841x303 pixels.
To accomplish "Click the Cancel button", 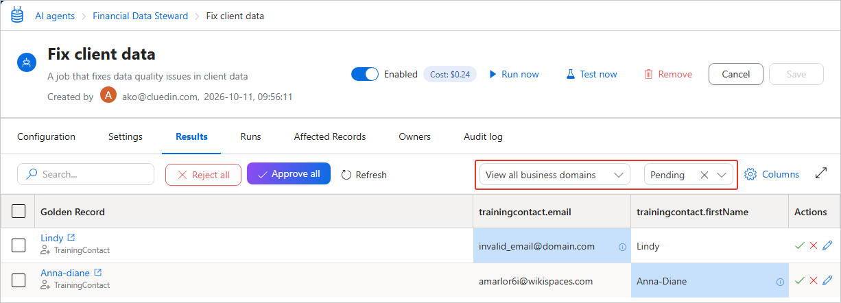I will click(x=735, y=74).
